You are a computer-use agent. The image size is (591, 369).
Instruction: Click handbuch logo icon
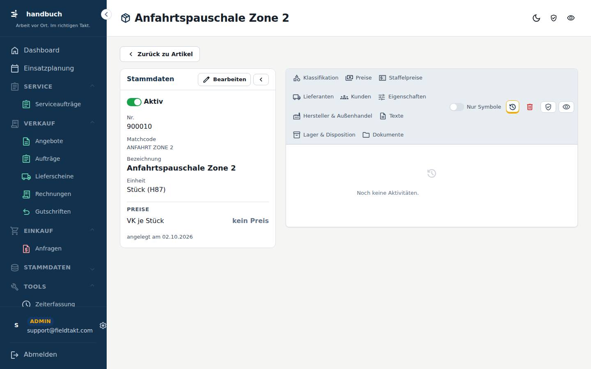14,14
